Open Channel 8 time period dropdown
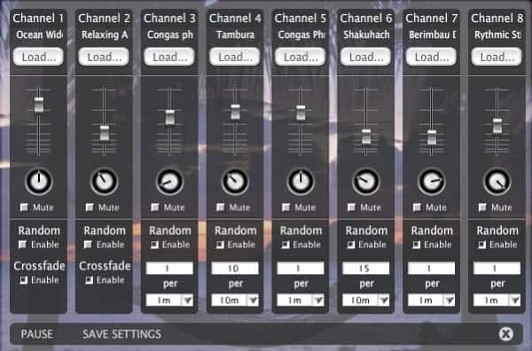532x351 pixels. click(497, 300)
